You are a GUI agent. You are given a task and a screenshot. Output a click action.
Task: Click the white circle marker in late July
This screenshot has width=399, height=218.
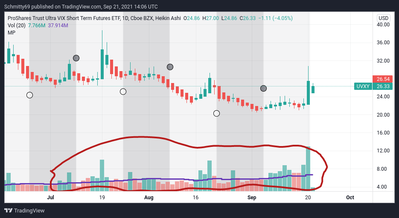(x=123, y=92)
